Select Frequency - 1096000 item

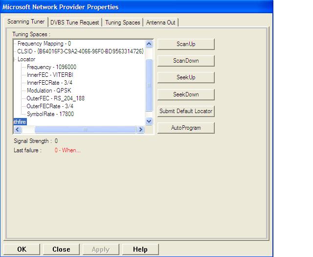coord(51,67)
